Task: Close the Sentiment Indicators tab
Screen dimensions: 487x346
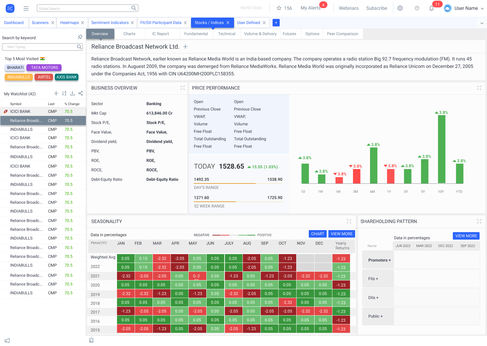Action: (132, 23)
